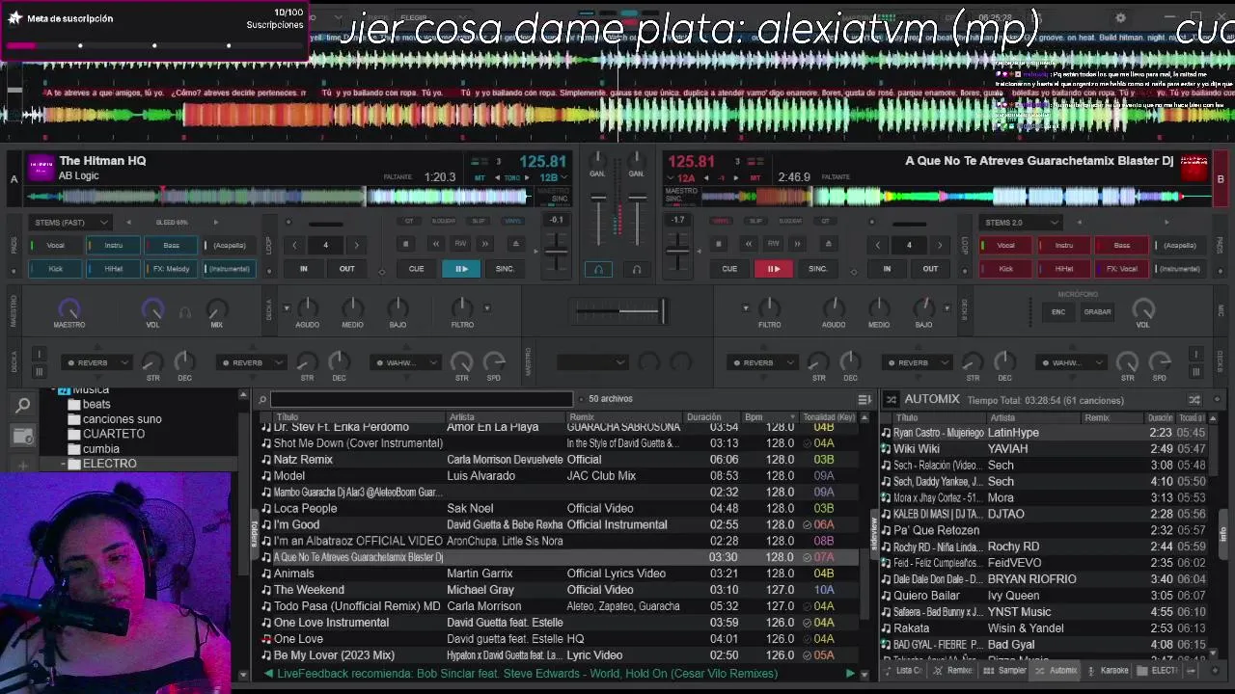Collapse the ELECTRO folder
1235x694 pixels.
(64, 464)
